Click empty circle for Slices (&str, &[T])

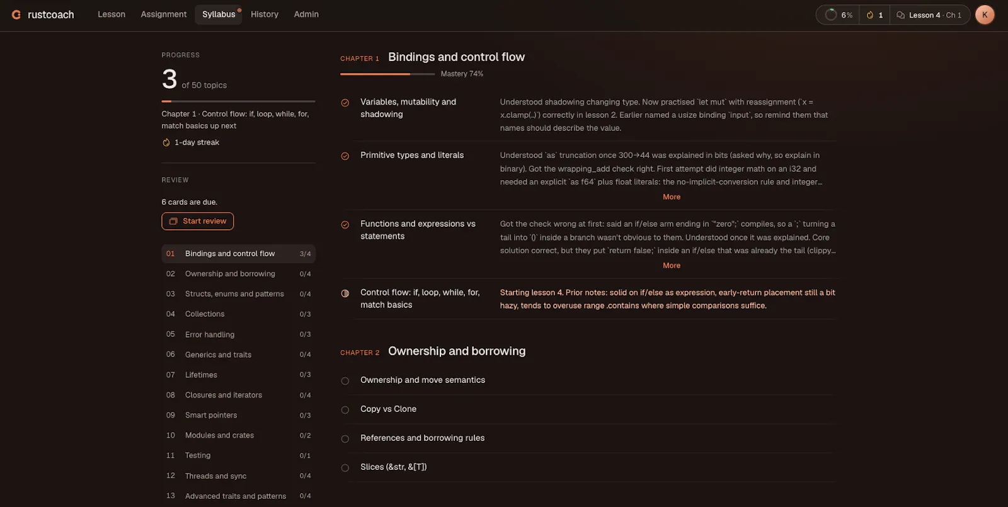click(345, 468)
